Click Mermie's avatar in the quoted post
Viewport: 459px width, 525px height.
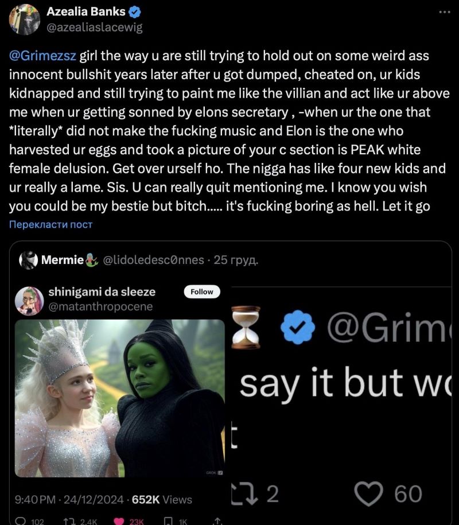[29, 260]
